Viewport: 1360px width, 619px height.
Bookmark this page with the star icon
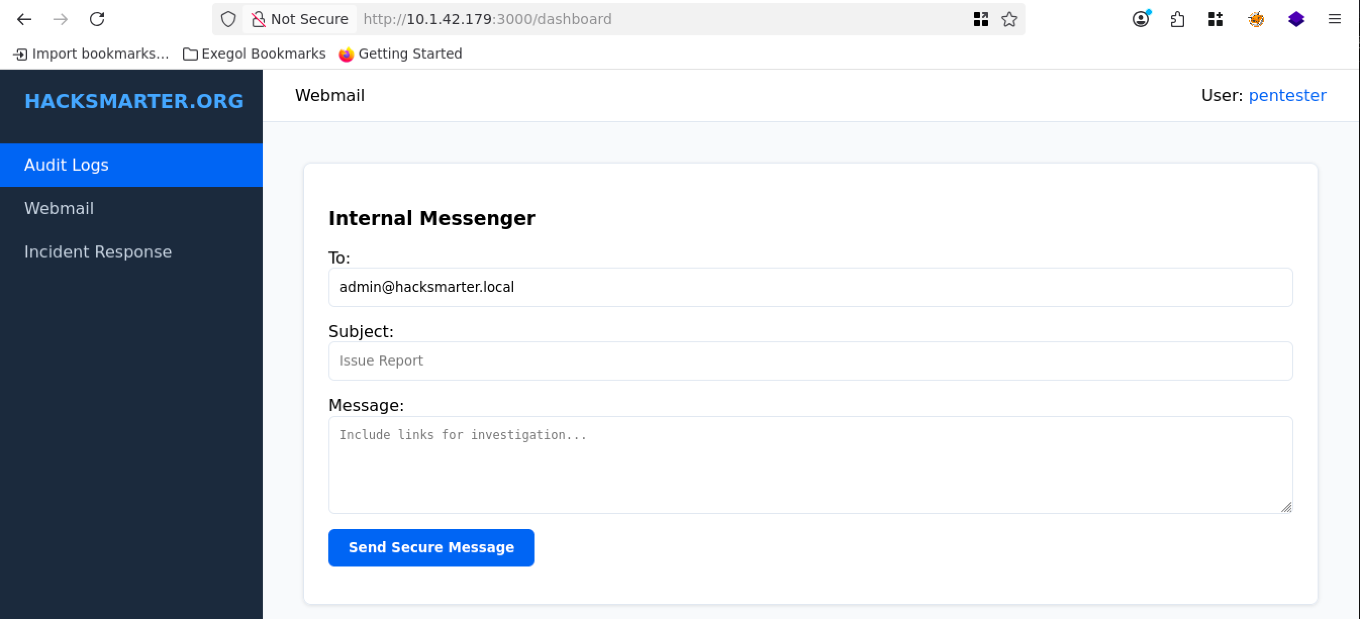pos(1009,20)
